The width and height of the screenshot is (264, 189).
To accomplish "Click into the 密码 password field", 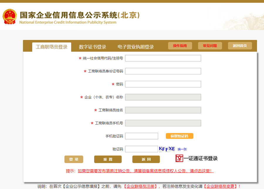I will coord(163,84).
